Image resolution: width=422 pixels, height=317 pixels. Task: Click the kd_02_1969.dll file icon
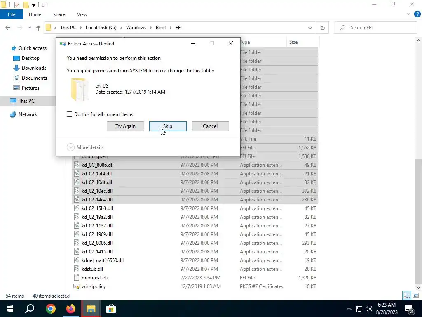(x=77, y=234)
